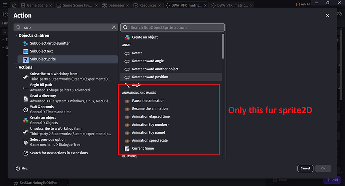Close the Resources tab
This screenshot has height=186, width=345.
pyautogui.click(x=160, y=5)
